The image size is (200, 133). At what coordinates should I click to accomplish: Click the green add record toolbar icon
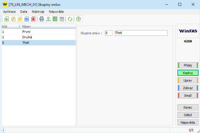7,19
